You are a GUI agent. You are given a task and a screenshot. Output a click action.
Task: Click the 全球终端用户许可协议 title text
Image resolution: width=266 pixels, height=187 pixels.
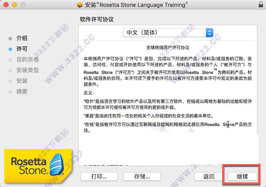point(168,48)
